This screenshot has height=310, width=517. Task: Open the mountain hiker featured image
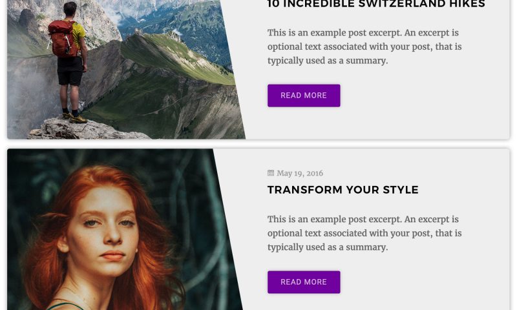[x=125, y=69]
